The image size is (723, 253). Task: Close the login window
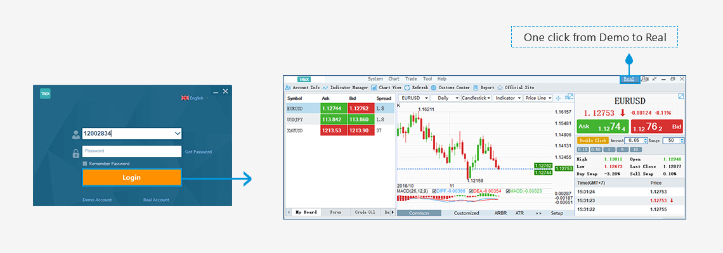[x=225, y=92]
